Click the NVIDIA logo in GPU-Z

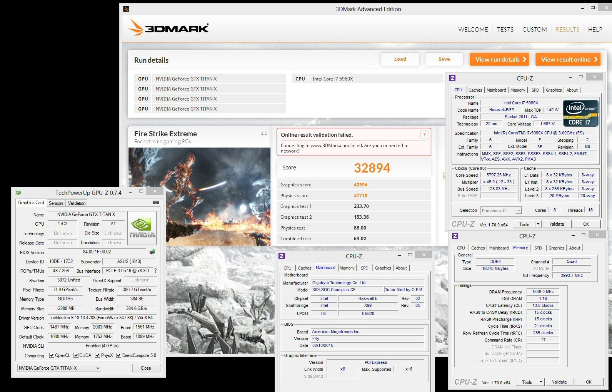[x=142, y=228]
